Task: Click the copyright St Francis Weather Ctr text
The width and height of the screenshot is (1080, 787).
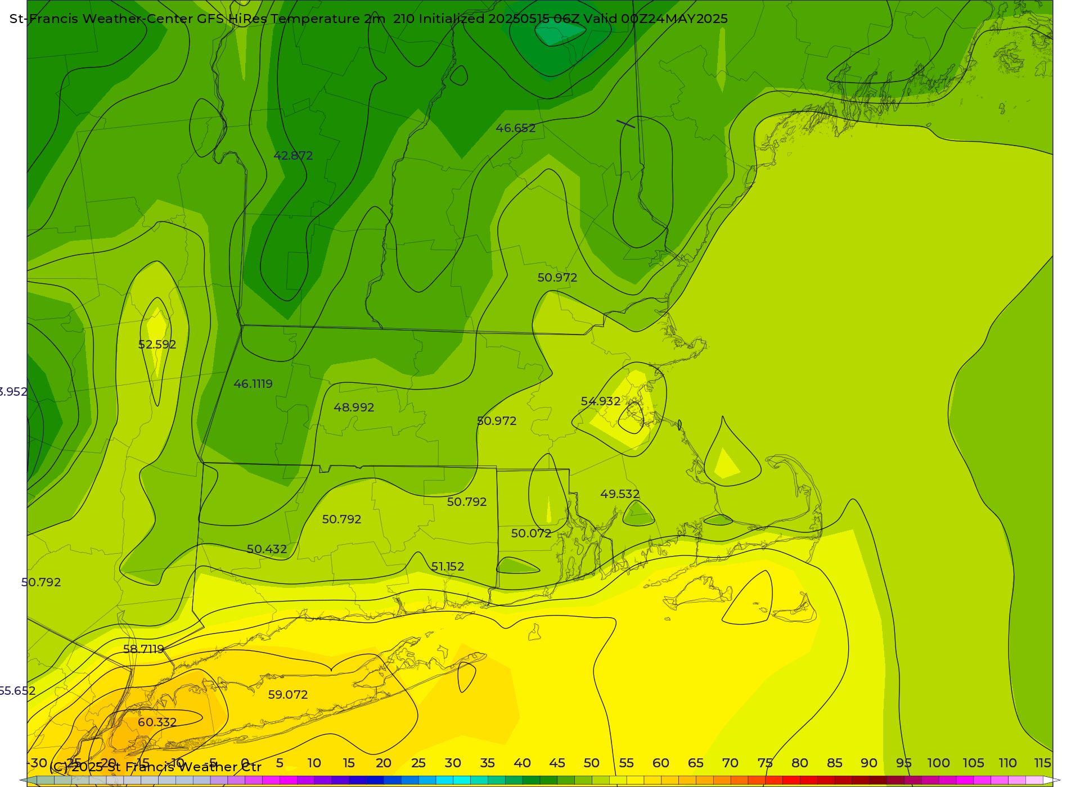Action: pyautogui.click(x=156, y=767)
